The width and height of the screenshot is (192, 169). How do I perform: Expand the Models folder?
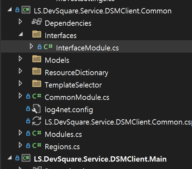(20, 59)
